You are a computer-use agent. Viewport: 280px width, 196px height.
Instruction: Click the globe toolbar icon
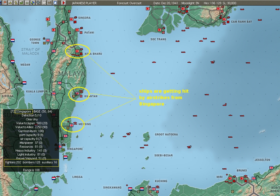tap(32, 3)
